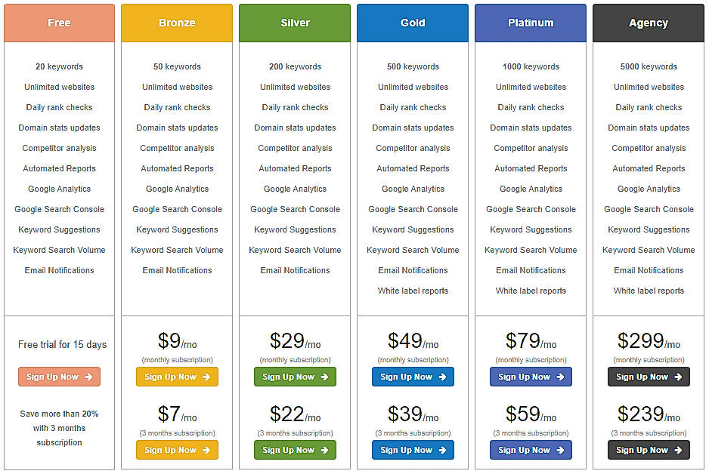Sign up for Bronze monthly subscription

(x=177, y=377)
